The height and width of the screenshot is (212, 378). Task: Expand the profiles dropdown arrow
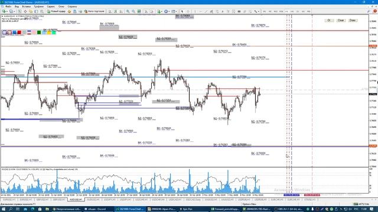pos(14,11)
